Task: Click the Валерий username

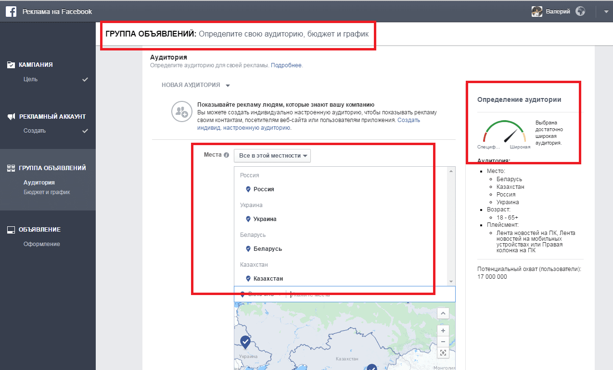Action: click(x=558, y=12)
